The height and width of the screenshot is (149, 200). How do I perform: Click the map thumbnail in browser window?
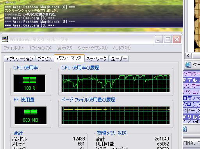[x=197, y=26]
